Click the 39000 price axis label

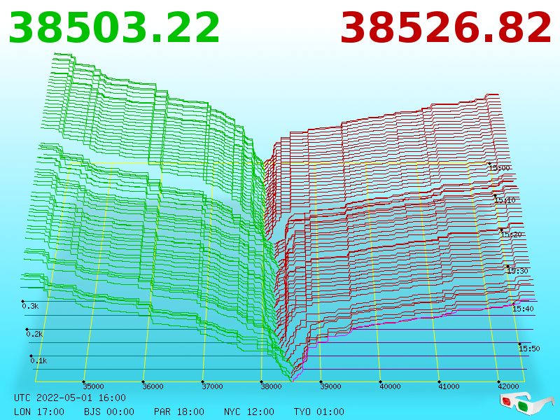pyautogui.click(x=330, y=386)
